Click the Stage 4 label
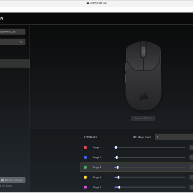Viewport: 193px width, 193px height. (97, 177)
